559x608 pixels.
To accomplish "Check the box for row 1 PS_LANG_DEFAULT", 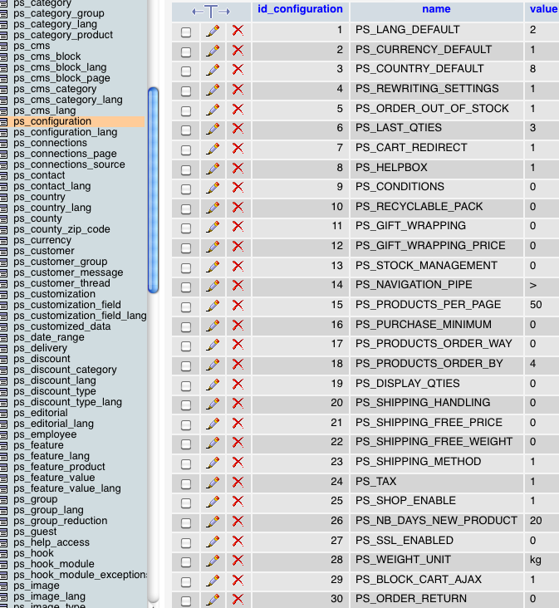I will click(186, 32).
